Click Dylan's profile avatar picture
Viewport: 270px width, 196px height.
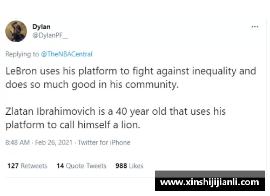[16, 31]
